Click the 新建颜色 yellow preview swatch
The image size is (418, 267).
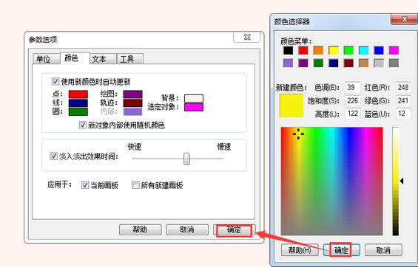[x=291, y=105]
